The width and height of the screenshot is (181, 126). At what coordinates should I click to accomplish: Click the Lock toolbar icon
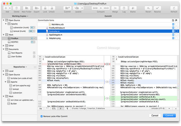click(45, 8)
